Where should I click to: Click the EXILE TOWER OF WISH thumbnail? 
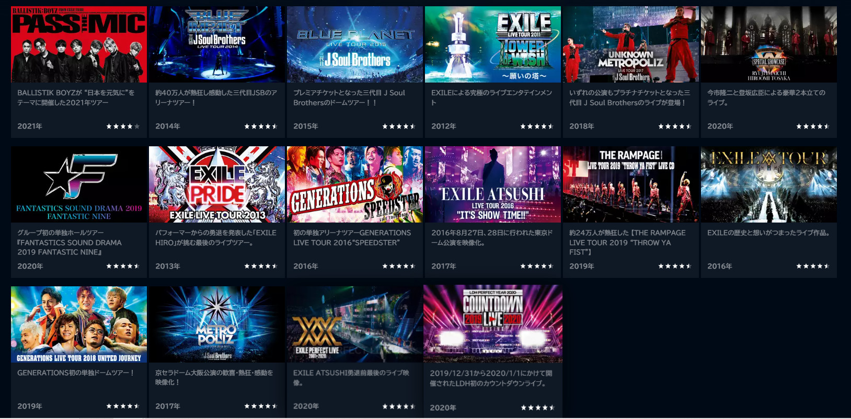[x=493, y=44]
